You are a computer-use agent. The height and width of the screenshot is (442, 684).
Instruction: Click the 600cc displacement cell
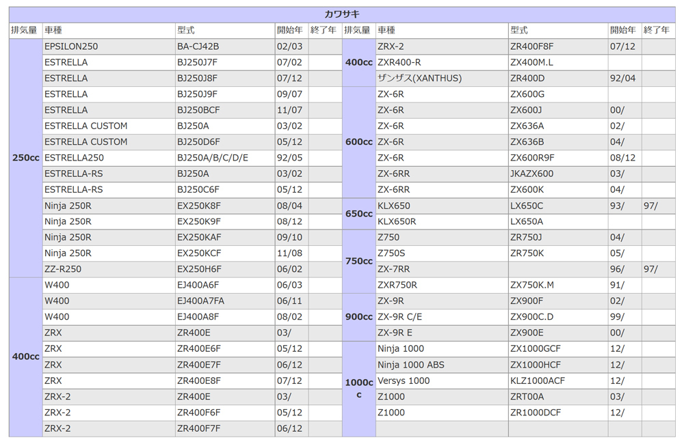point(358,142)
